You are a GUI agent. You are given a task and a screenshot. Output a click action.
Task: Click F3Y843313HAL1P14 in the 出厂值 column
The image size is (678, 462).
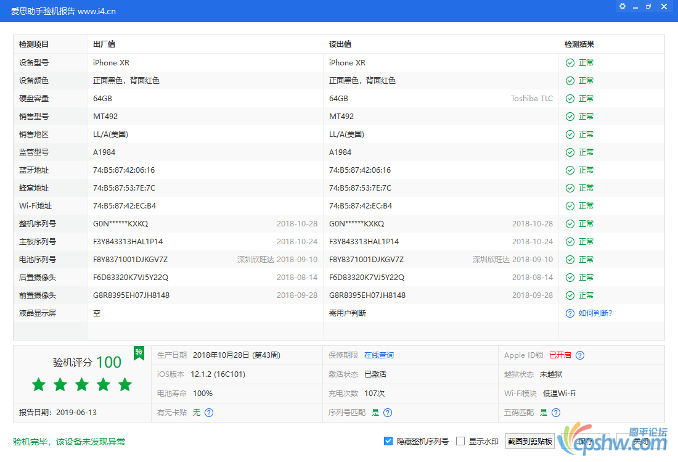click(x=128, y=242)
